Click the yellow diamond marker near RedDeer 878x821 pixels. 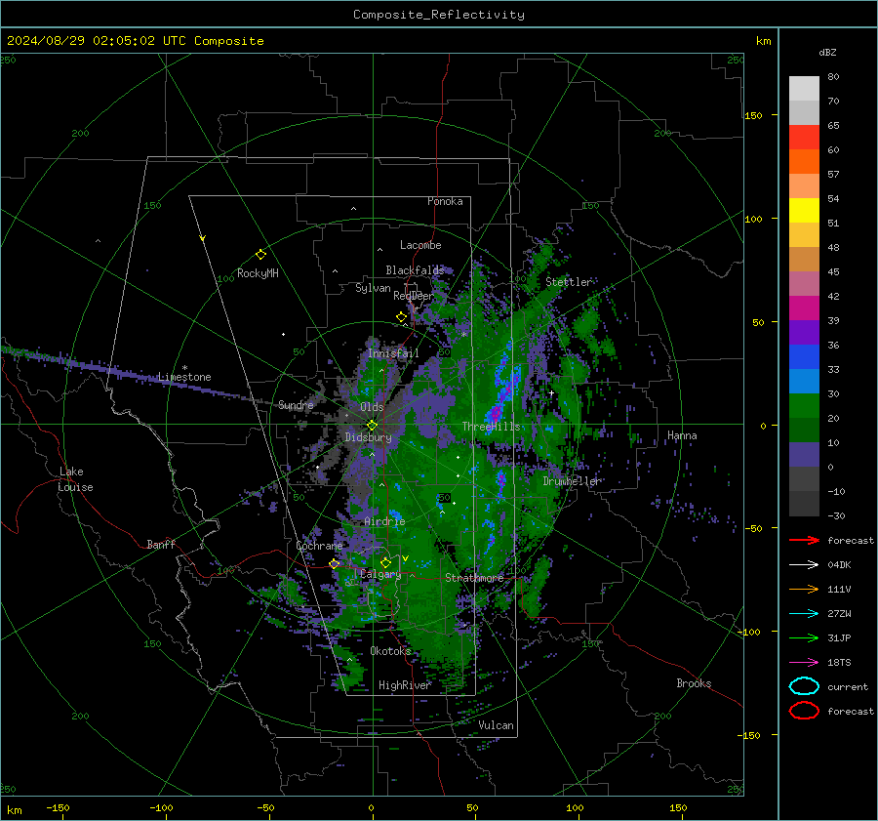401,317
